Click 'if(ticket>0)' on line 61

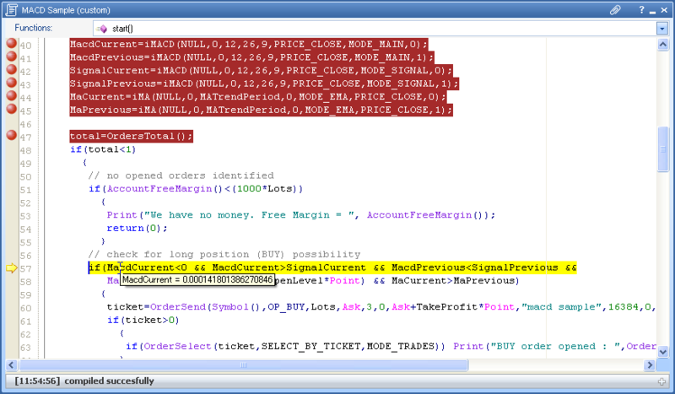pyautogui.click(x=143, y=320)
